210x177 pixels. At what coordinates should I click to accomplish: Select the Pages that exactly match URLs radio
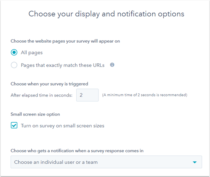coord(14,65)
